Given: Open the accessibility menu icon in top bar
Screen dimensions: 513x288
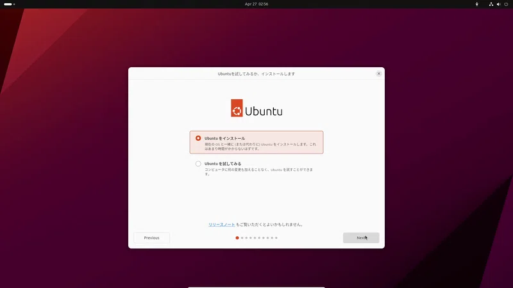Looking at the screenshot, I should (x=476, y=4).
